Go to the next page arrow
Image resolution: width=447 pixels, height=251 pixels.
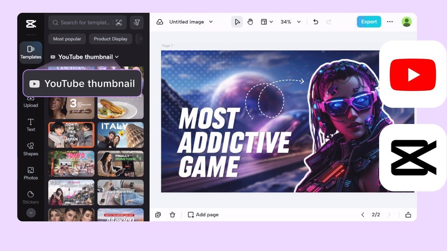pyautogui.click(x=389, y=215)
